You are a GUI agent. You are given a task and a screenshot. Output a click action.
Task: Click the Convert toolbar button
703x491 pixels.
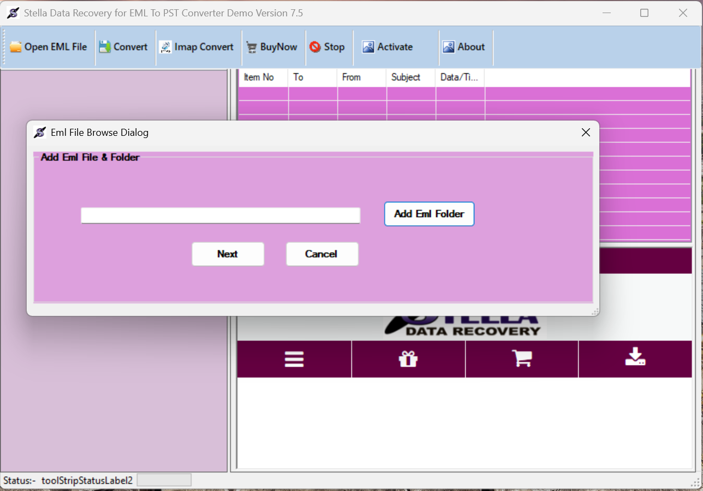(x=123, y=47)
